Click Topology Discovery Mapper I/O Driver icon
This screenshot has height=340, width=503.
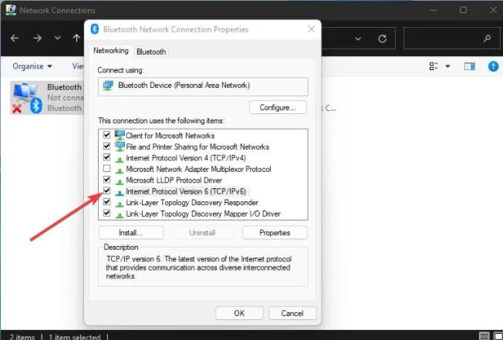120,214
